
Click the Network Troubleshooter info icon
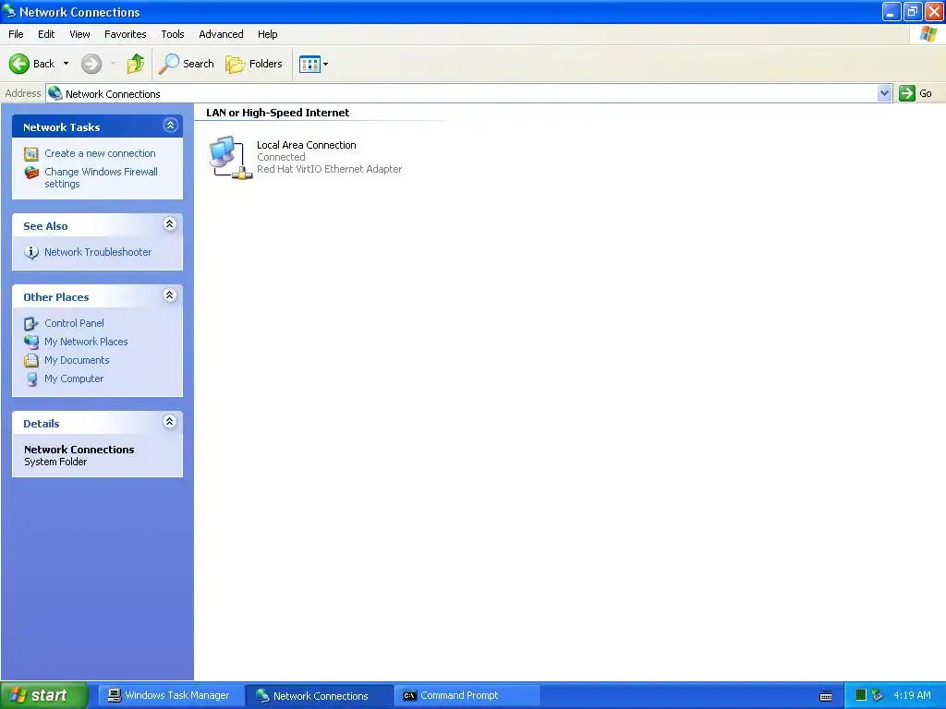click(31, 253)
